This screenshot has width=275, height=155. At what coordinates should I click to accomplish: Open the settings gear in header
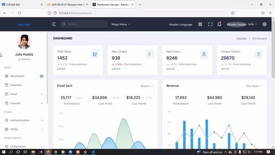[265, 24]
